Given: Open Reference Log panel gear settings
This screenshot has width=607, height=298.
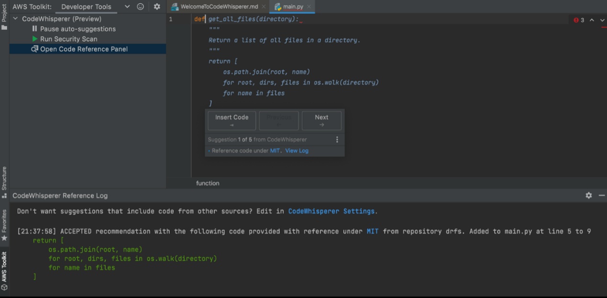Looking at the screenshot, I should [x=588, y=196].
